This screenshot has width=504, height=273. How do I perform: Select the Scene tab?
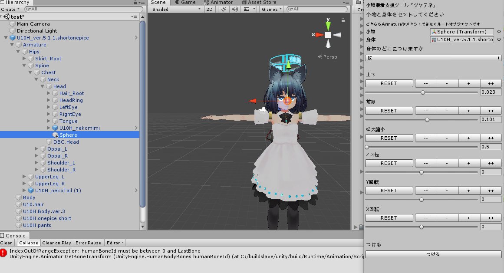[158, 2]
